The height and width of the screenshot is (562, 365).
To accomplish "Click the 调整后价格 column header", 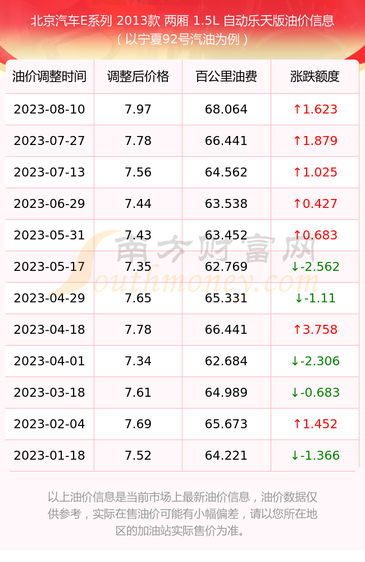I will pyautogui.click(x=138, y=76).
